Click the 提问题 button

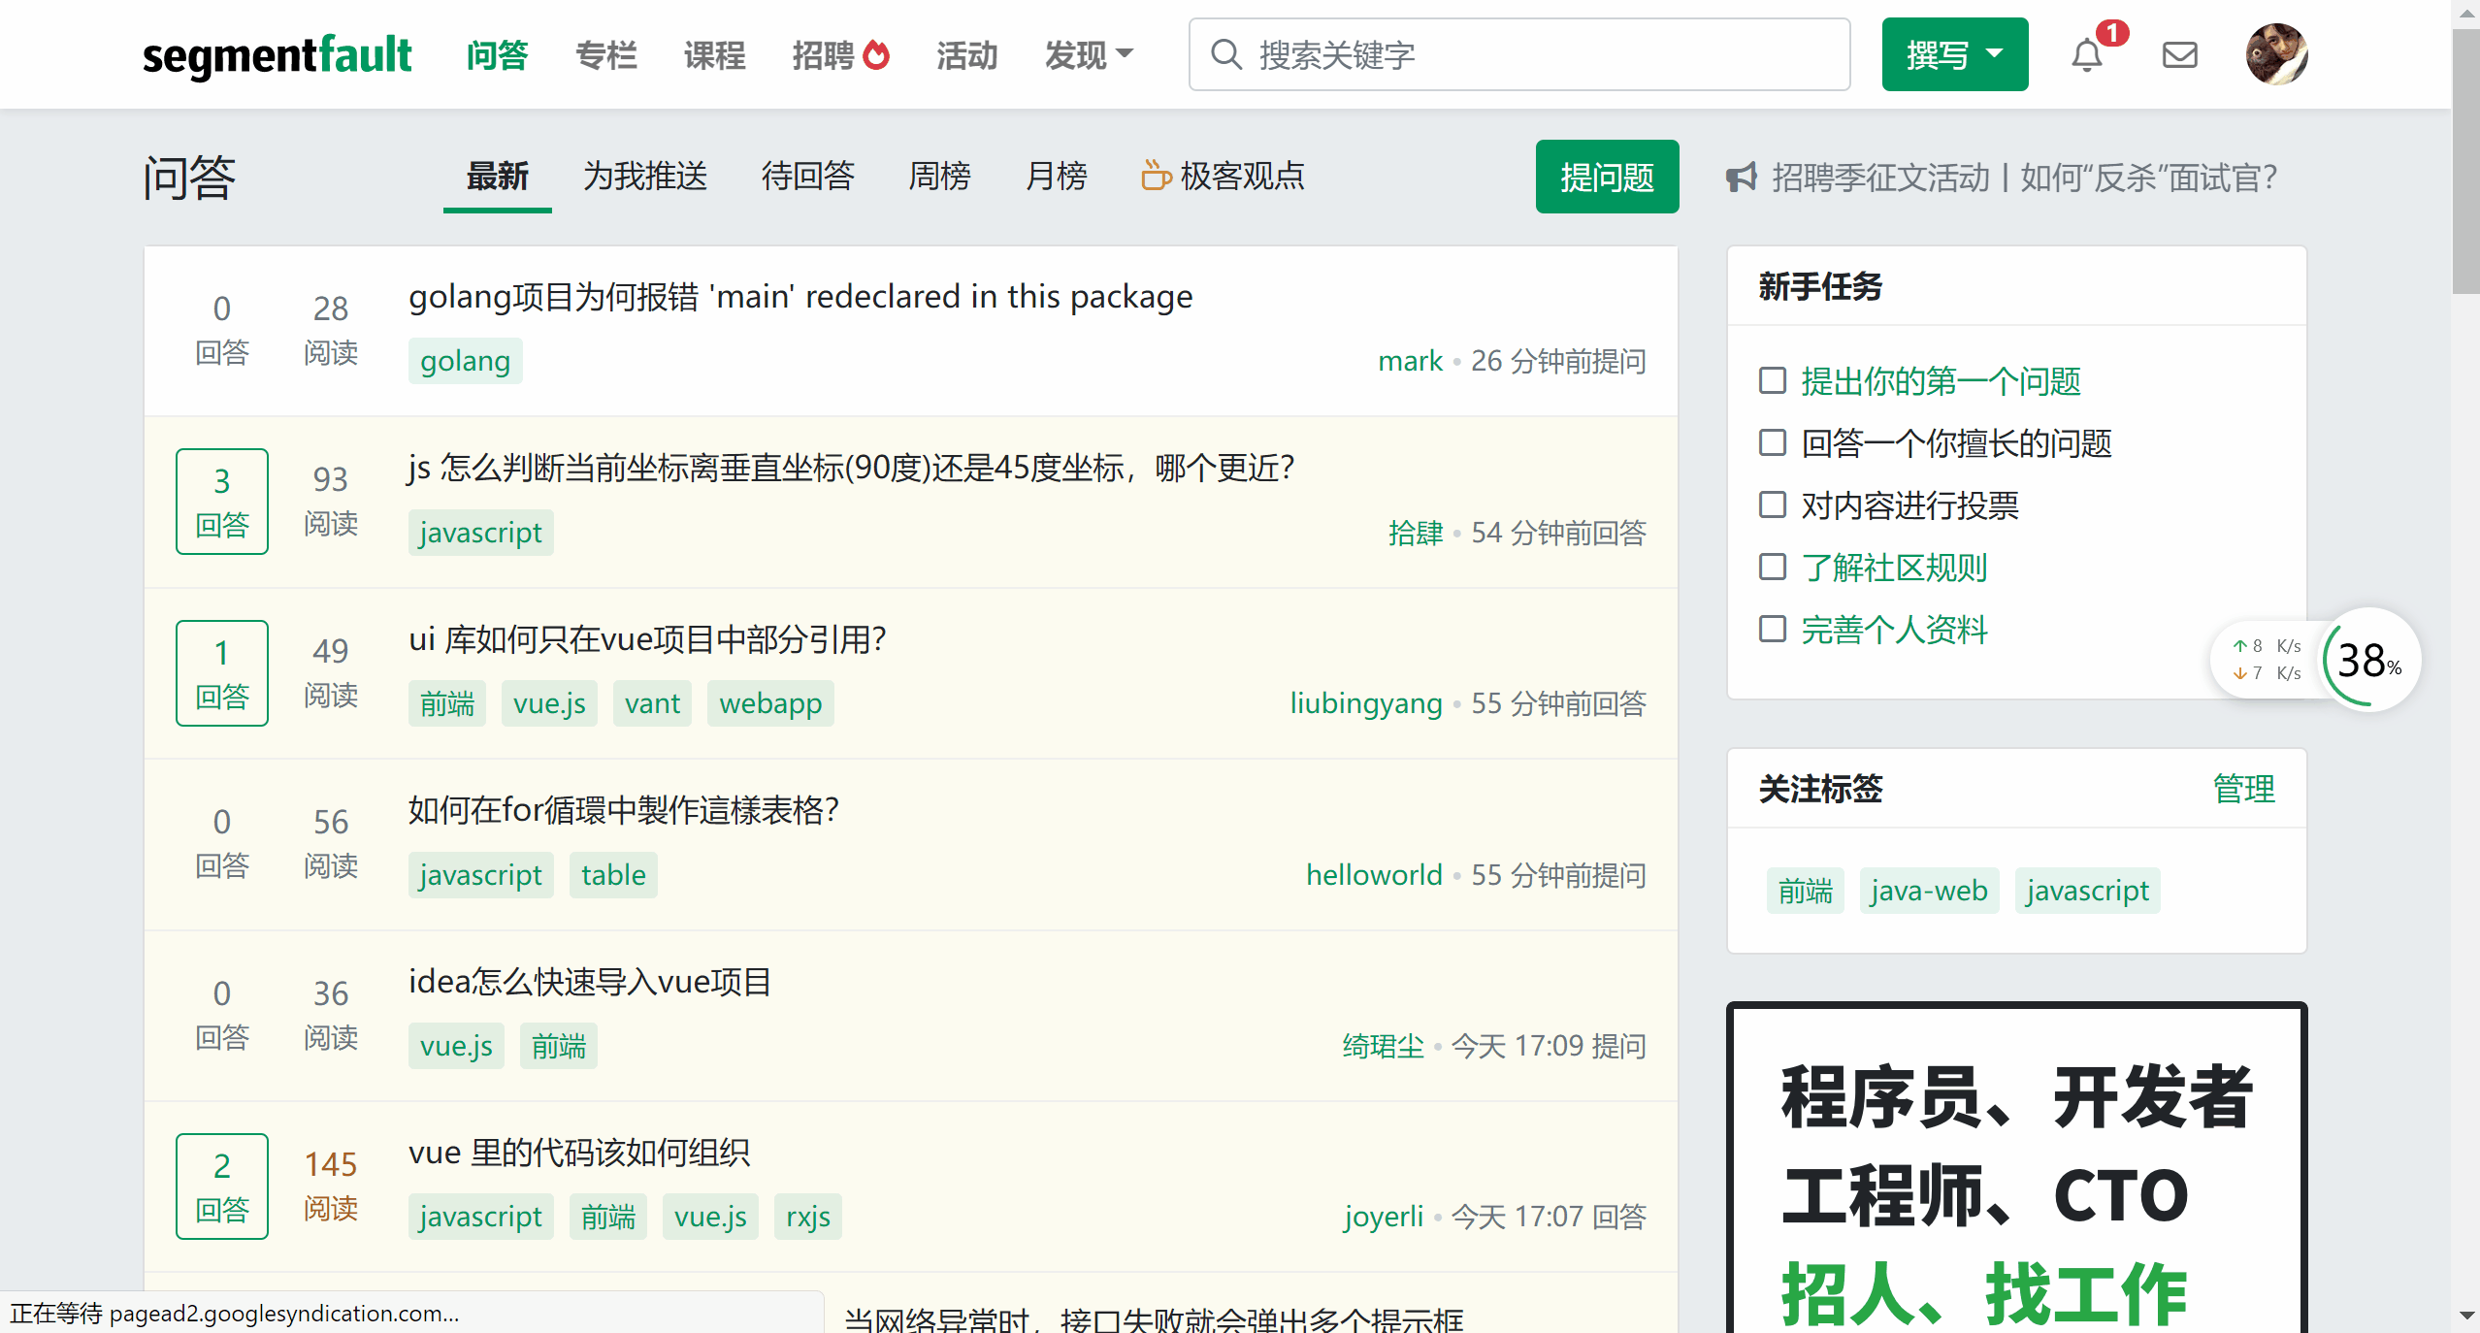(x=1607, y=177)
